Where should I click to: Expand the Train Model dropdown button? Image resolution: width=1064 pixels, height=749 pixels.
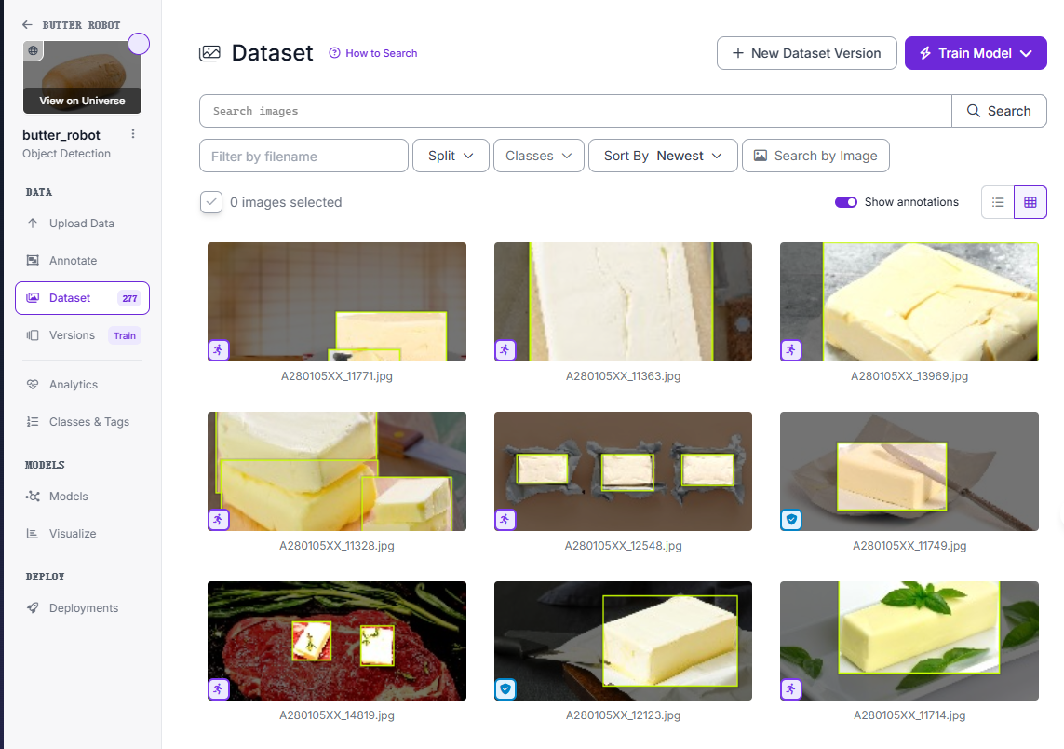(976, 53)
